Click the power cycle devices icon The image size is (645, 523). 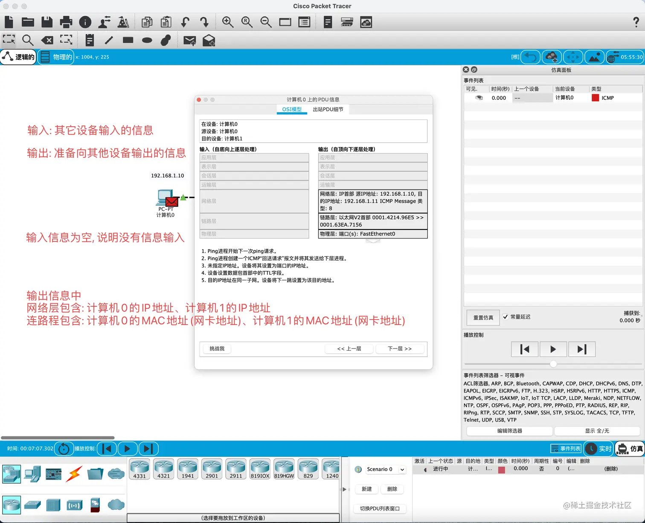coord(64,449)
